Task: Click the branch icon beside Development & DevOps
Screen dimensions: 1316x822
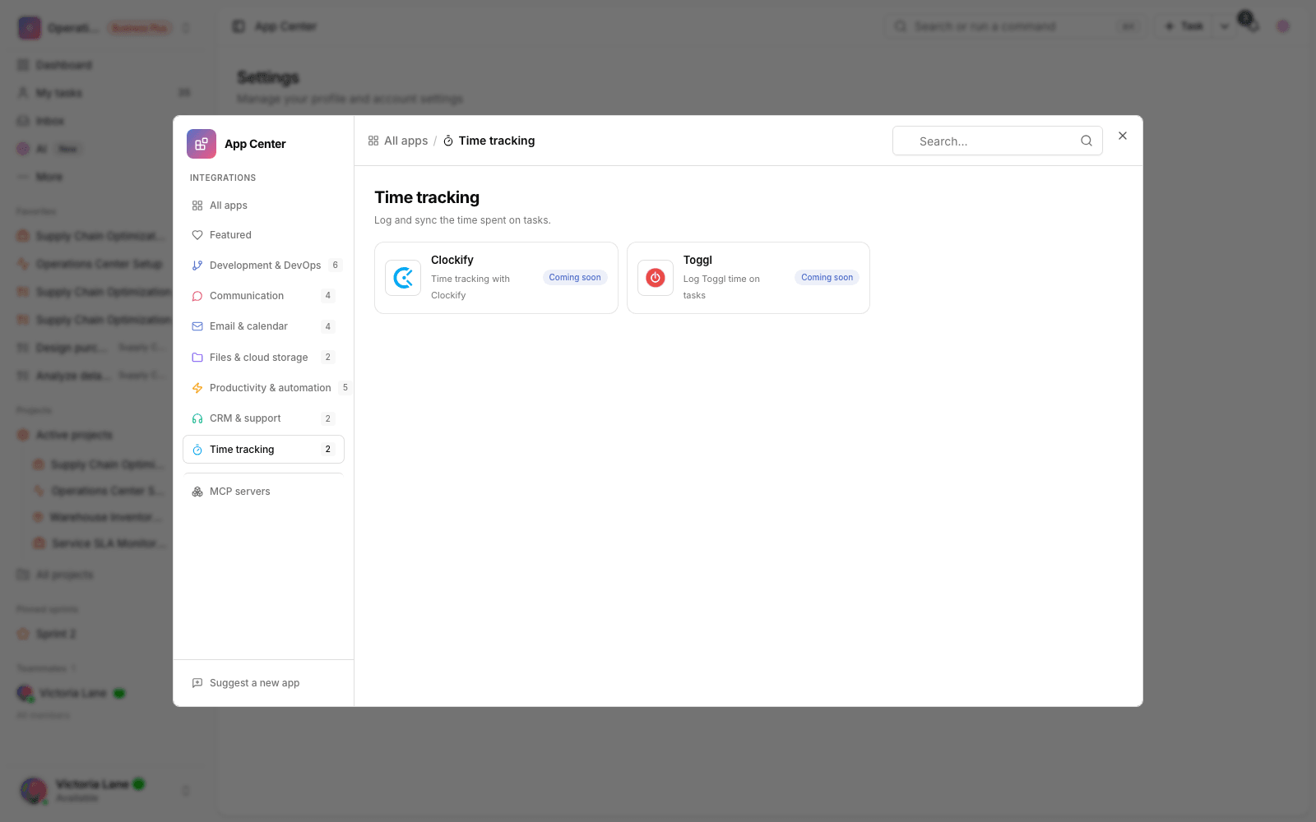Action: [197, 266]
